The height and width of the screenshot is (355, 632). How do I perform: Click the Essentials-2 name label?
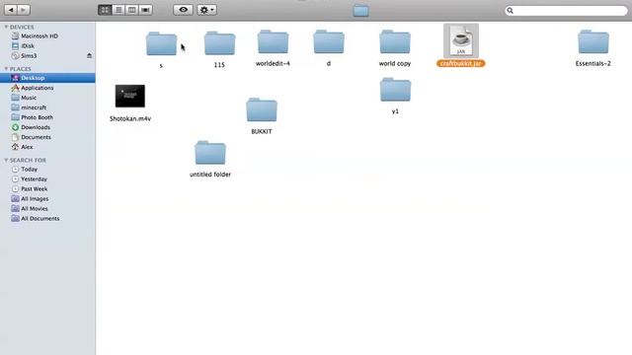pos(592,63)
